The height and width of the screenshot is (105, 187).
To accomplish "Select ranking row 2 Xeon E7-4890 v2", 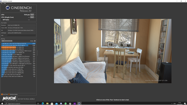I will 18,45.
